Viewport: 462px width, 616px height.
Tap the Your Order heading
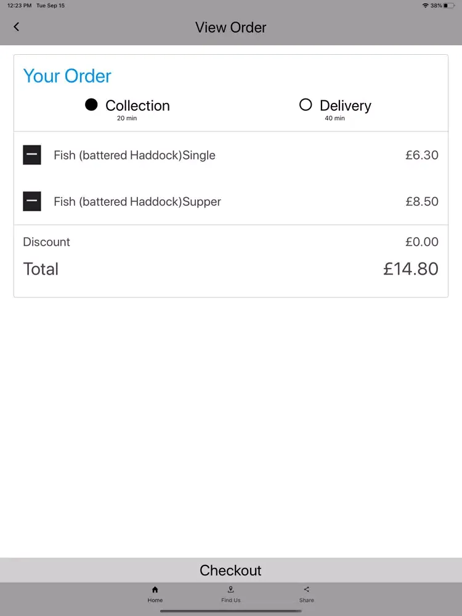[x=67, y=76]
